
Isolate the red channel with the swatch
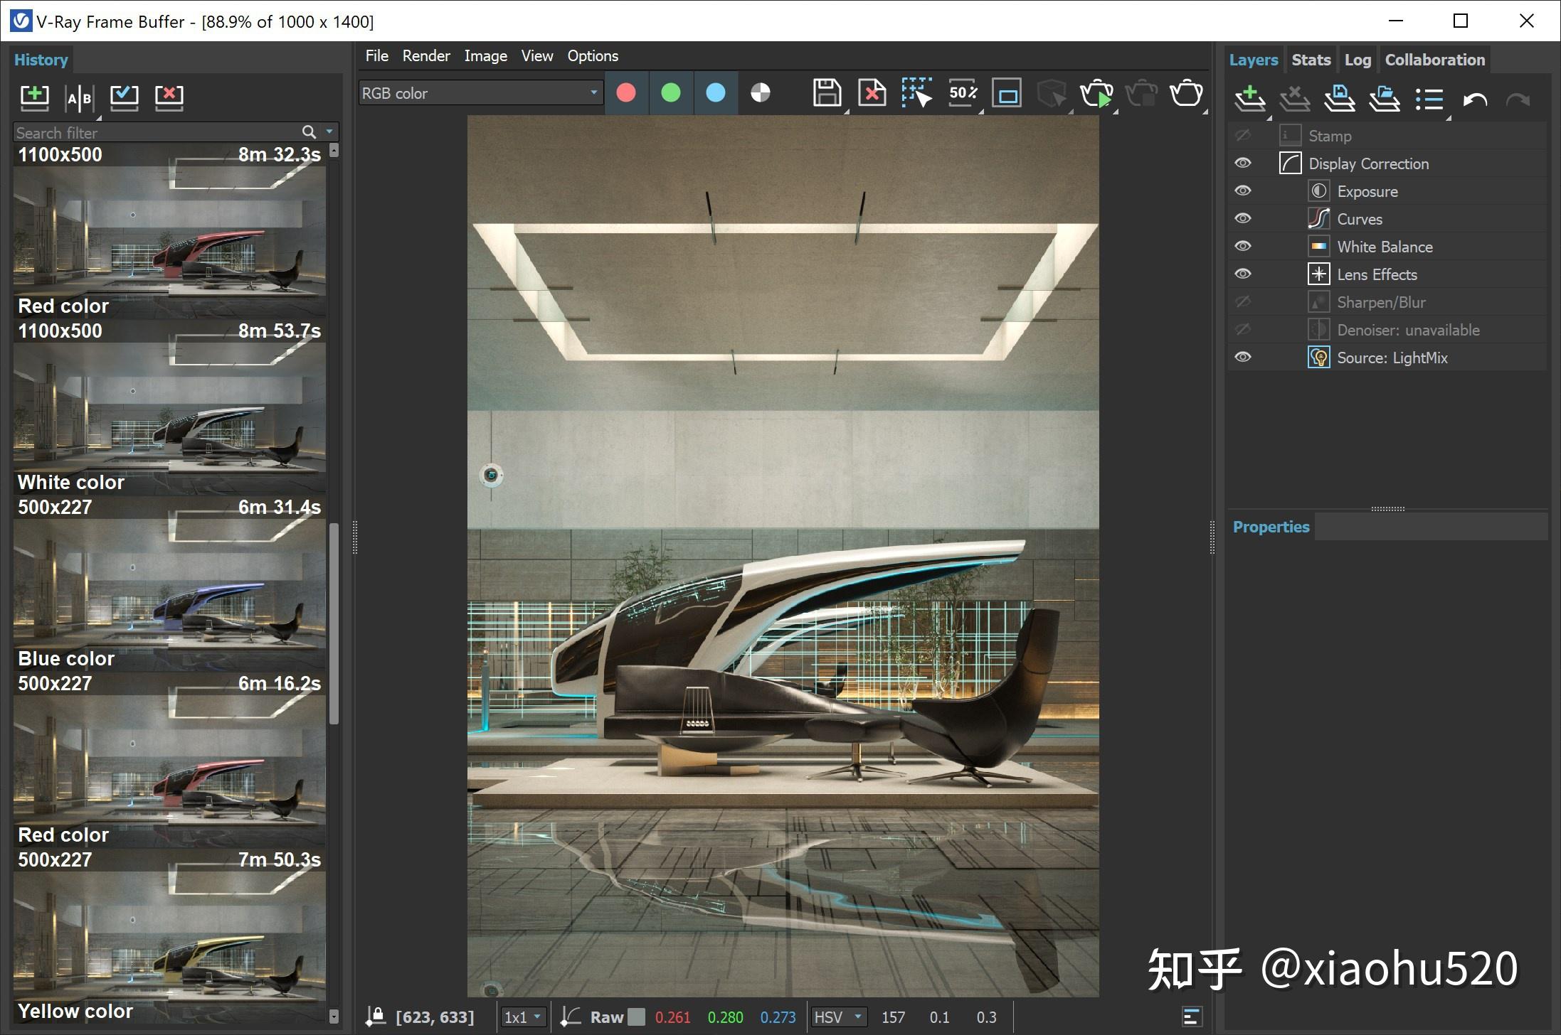[626, 92]
